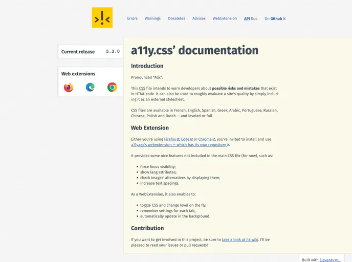Open the Chrome extension icon

[112, 88]
